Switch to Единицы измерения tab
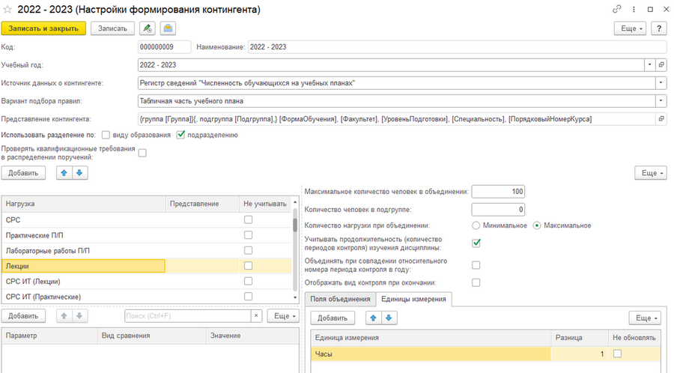 [x=413, y=299]
